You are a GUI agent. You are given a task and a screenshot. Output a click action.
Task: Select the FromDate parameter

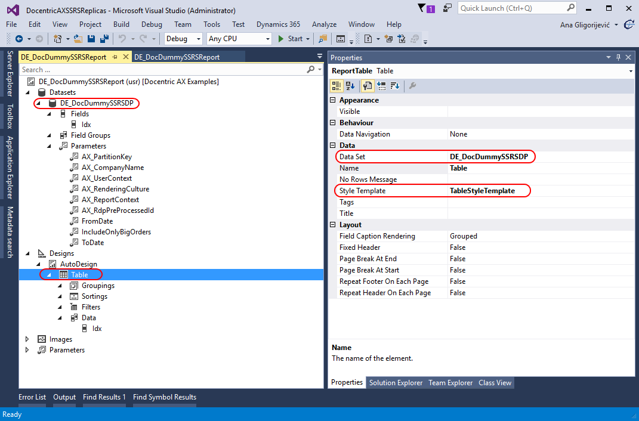pyautogui.click(x=97, y=221)
